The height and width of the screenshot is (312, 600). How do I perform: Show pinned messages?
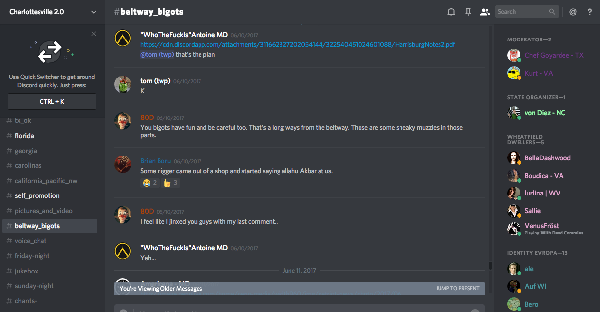(x=468, y=12)
